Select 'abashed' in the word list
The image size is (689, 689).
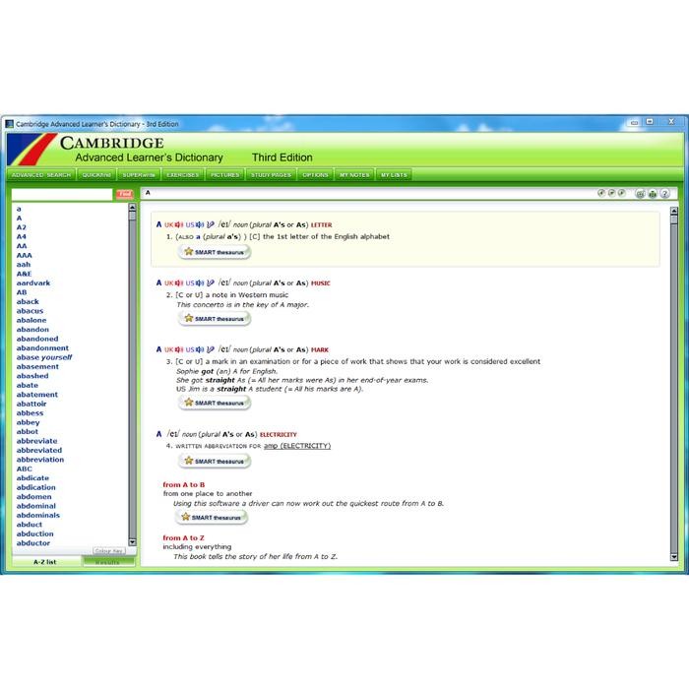coord(32,376)
